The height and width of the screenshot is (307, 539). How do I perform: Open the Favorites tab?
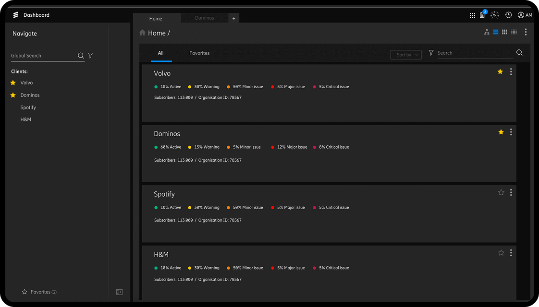tap(199, 53)
